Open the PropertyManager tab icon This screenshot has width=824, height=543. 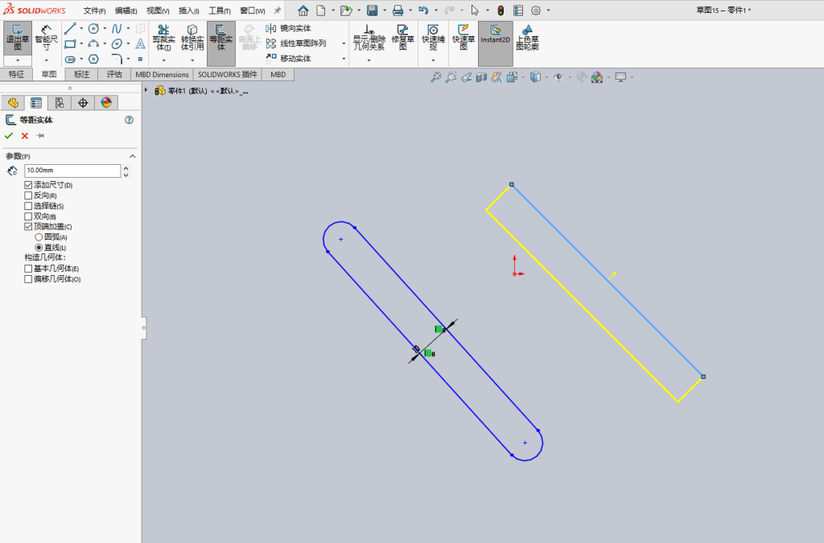pos(36,103)
